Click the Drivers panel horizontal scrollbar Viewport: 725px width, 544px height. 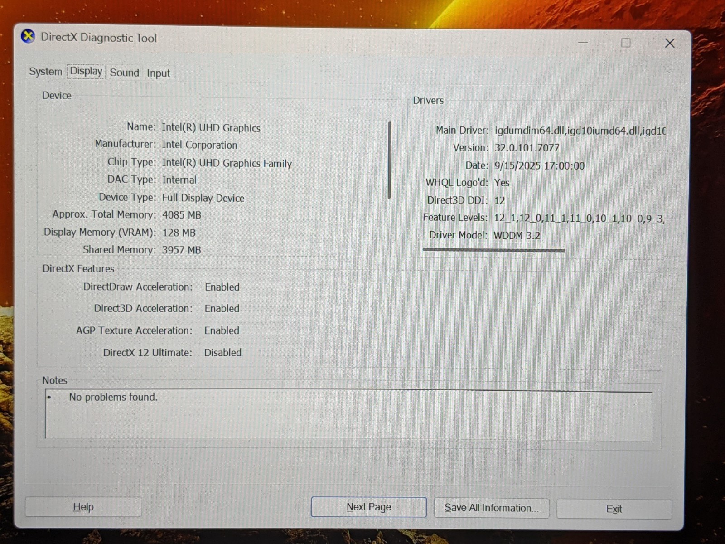pyautogui.click(x=494, y=250)
